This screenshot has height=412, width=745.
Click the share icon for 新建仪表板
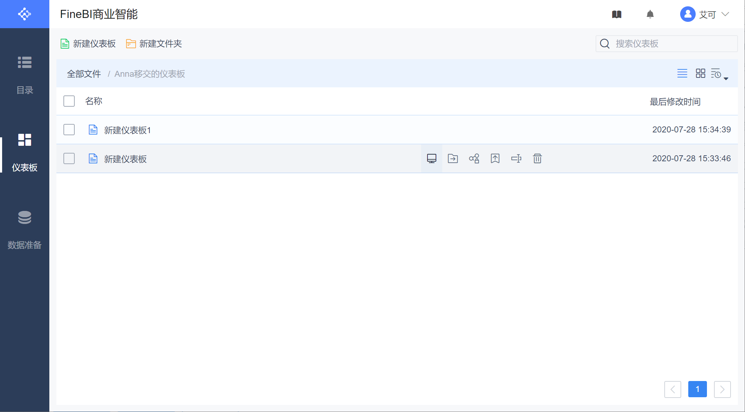pyautogui.click(x=474, y=158)
